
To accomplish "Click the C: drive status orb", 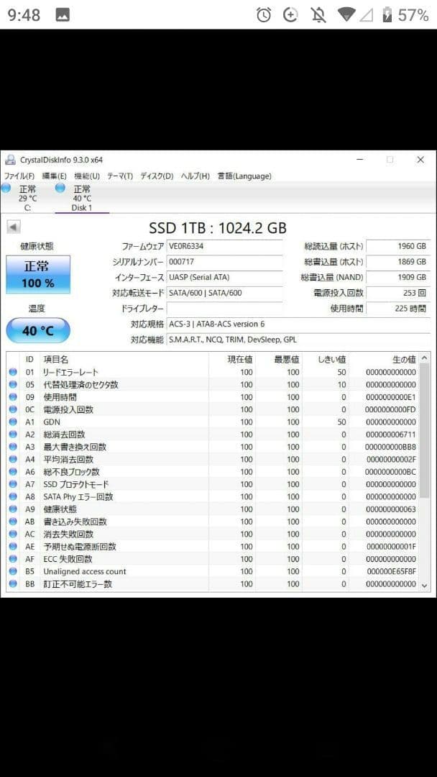I will [x=6, y=188].
